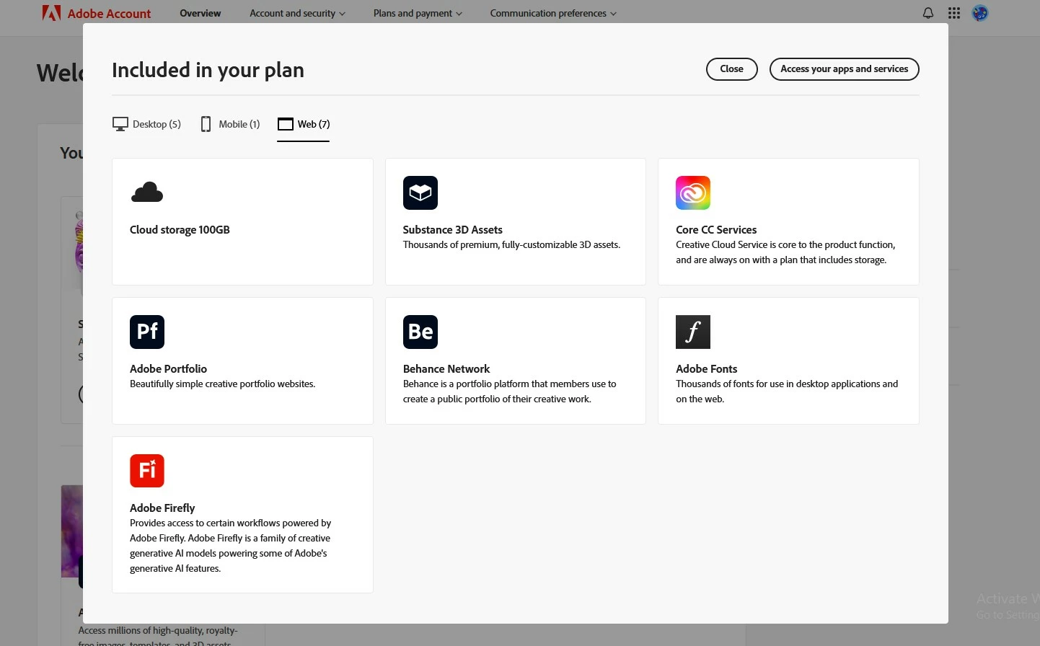This screenshot has height=646, width=1040.
Task: Click the Mobile phone tab icon
Action: coord(206,124)
